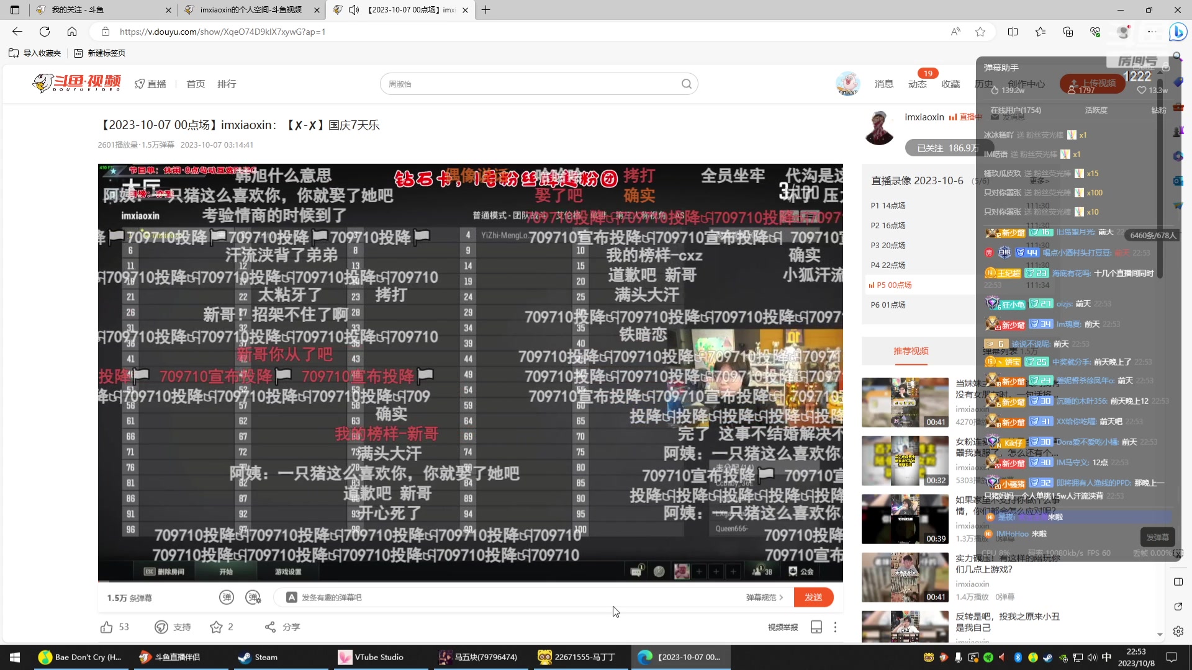Open phone viewing icon below video
This screenshot has width=1192, height=670.
[x=816, y=627]
